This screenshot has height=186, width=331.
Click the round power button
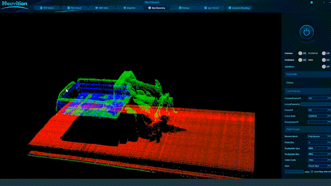307,32
